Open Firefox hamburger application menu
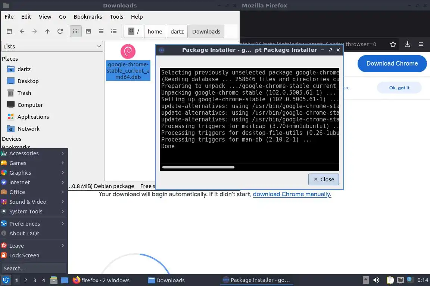Image resolution: width=430 pixels, height=286 pixels. pyautogui.click(x=421, y=44)
